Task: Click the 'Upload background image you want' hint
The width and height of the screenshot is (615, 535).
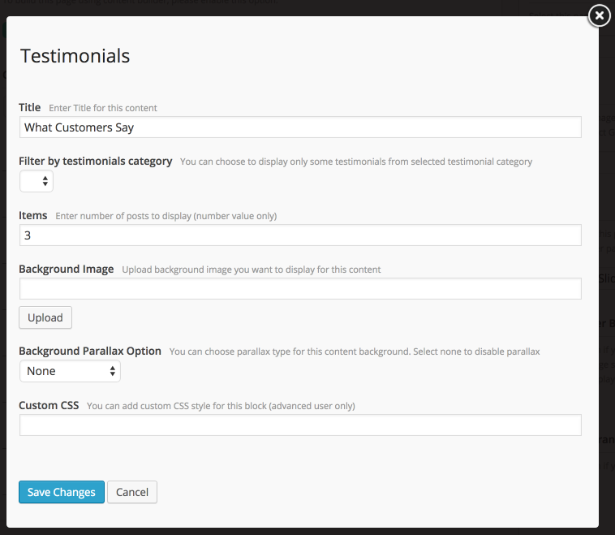Action: pyautogui.click(x=252, y=270)
